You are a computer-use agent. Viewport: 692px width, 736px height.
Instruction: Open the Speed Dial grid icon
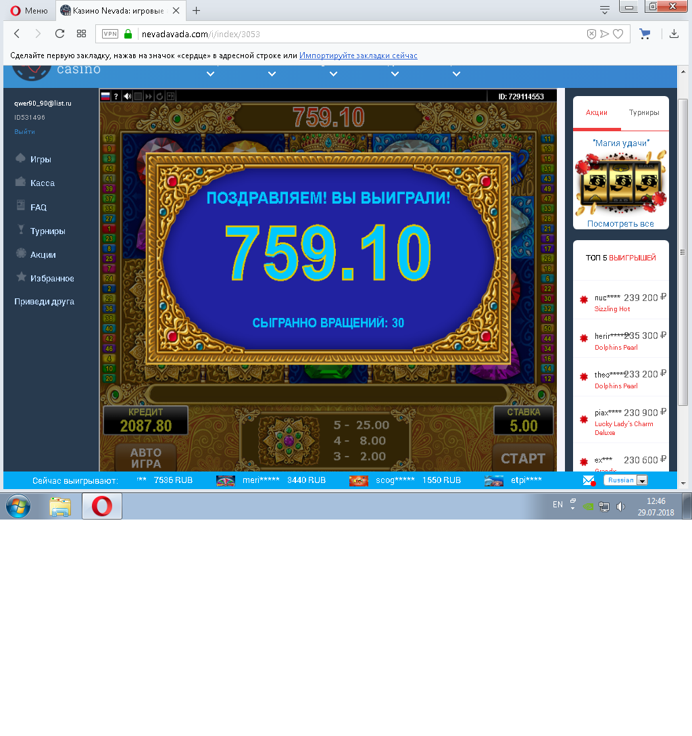coord(81,34)
